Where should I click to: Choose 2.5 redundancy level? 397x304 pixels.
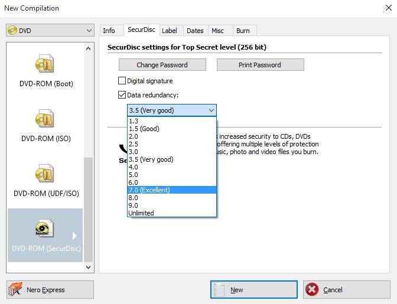tap(172, 144)
